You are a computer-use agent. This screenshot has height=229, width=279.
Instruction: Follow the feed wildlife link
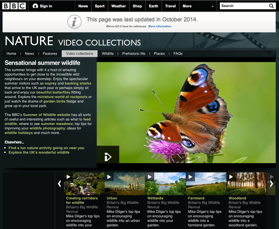click(87, 119)
